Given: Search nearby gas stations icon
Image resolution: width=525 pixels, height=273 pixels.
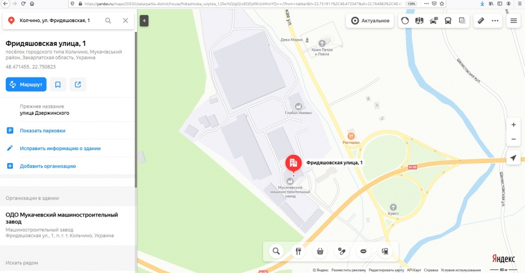Looking at the screenshot, I should [385, 251].
